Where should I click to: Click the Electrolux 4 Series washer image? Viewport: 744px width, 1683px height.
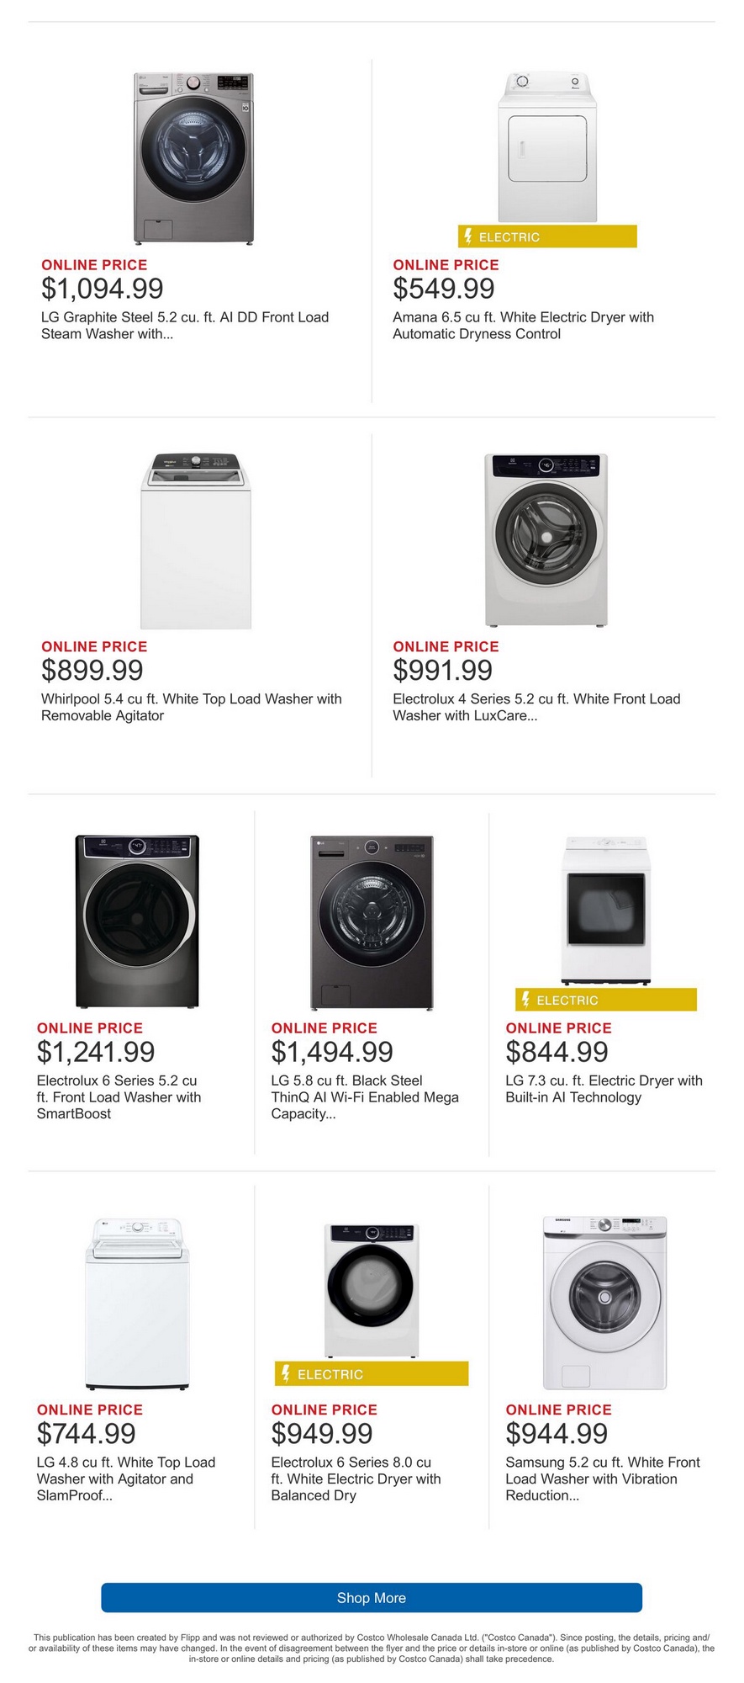[x=546, y=540]
